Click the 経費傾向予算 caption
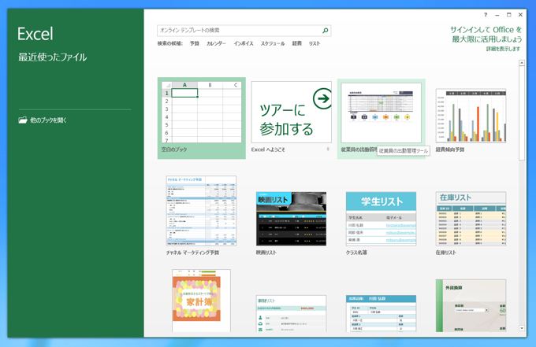This screenshot has width=536, height=347. pyautogui.click(x=450, y=150)
